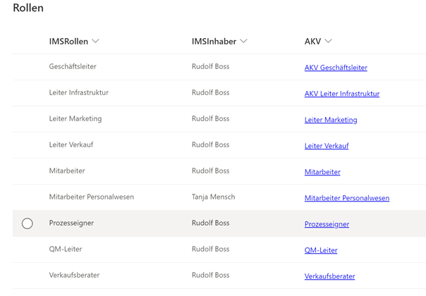
Task: Click the Mitarbeiter AKV link
Action: coord(322,172)
